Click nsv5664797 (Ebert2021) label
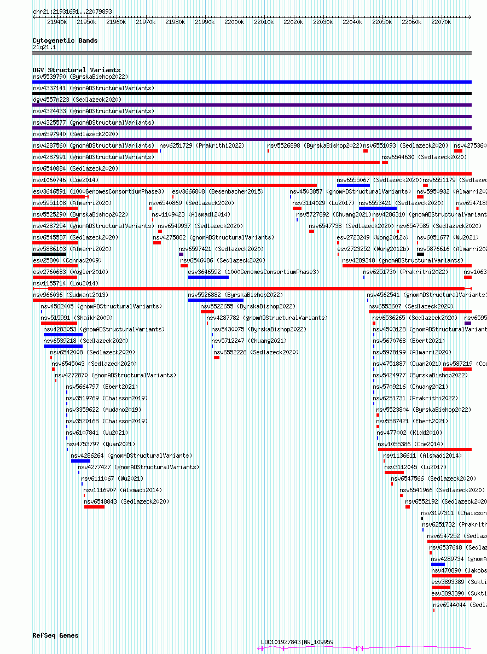Screen dimensions: 487x654 point(102,387)
